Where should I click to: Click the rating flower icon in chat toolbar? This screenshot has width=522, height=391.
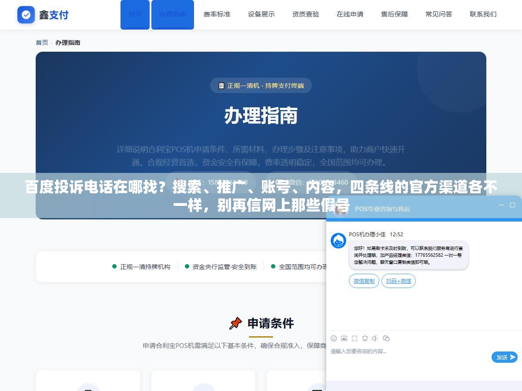[x=365, y=338]
